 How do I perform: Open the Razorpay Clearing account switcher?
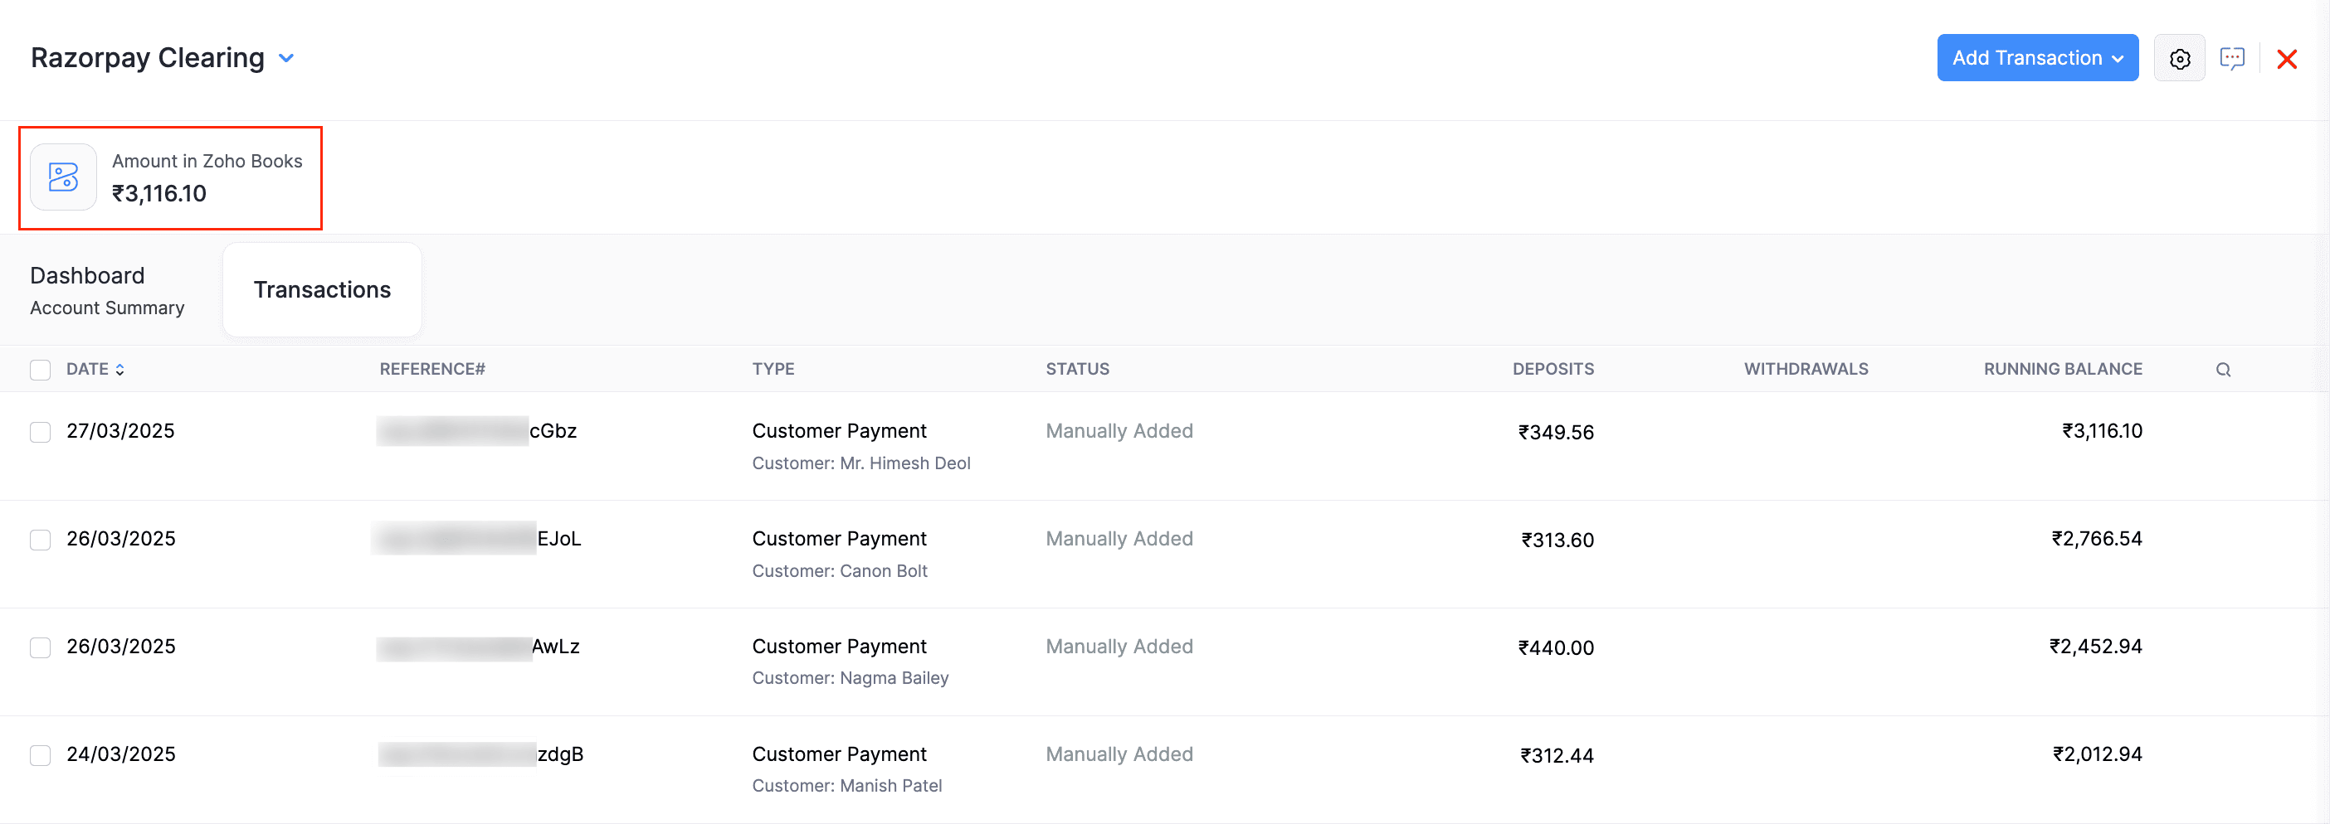pos(285,57)
